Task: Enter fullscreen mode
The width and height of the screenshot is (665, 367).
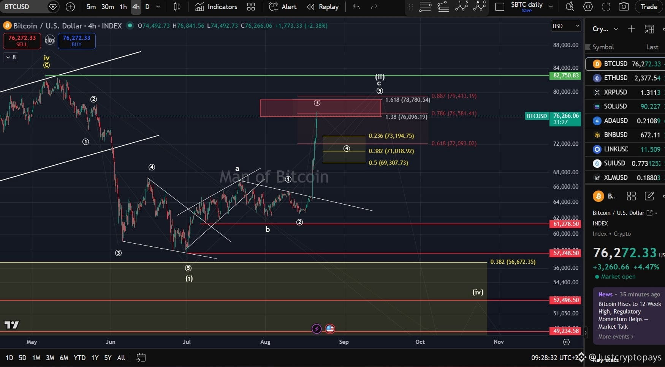Action: point(606,7)
